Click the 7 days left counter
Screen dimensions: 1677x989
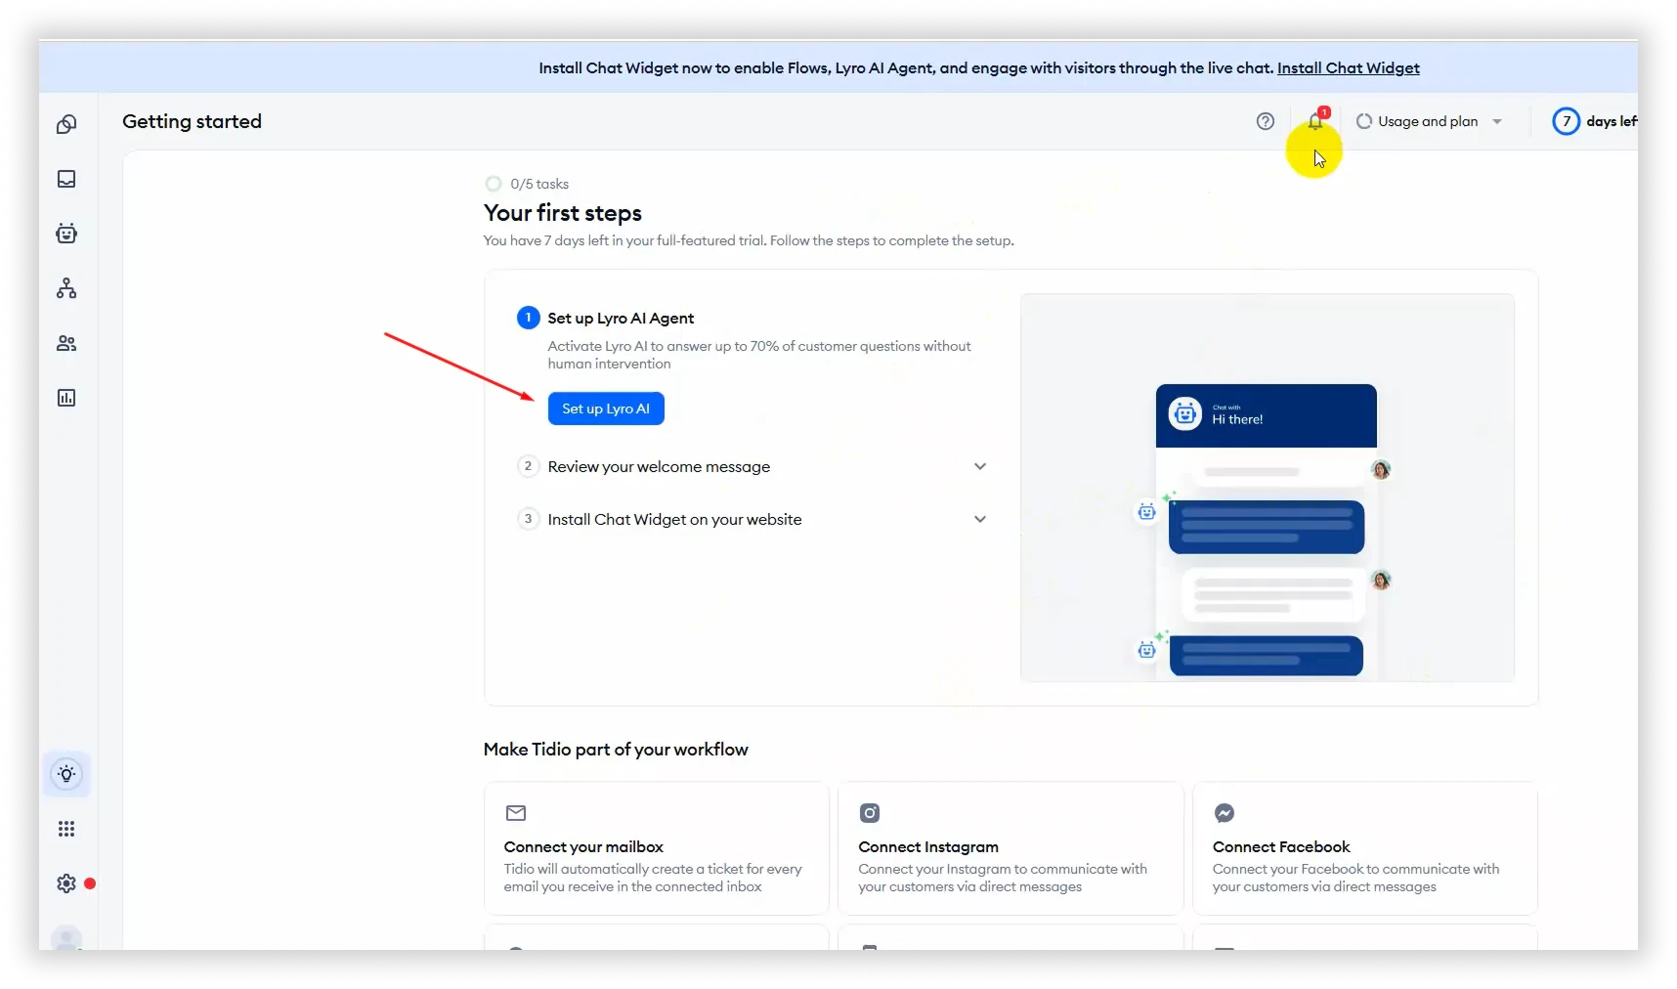(1594, 121)
